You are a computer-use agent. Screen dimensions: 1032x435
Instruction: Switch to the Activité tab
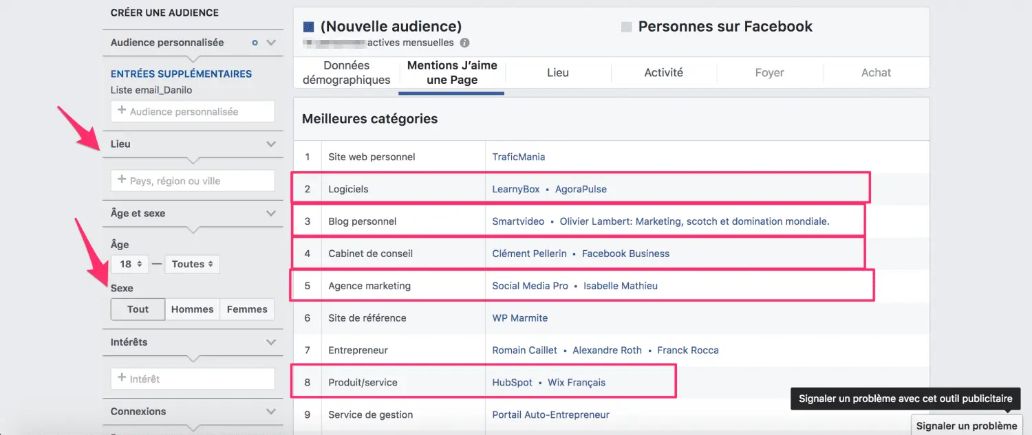pos(664,72)
